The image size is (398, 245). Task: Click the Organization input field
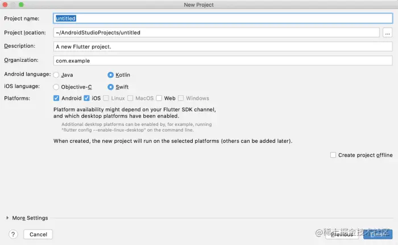click(x=223, y=60)
